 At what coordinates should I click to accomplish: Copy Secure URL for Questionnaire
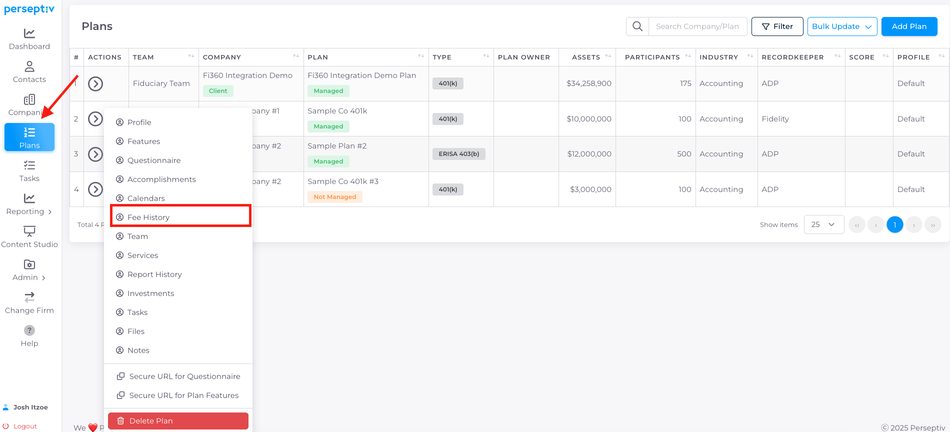point(178,376)
